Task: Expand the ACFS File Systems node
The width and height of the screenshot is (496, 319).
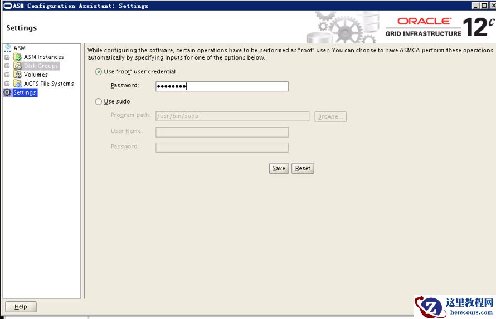Action: [x=7, y=84]
